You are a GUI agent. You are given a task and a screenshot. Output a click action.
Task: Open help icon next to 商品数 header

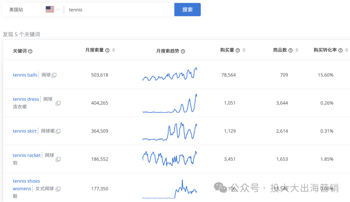pos(291,50)
